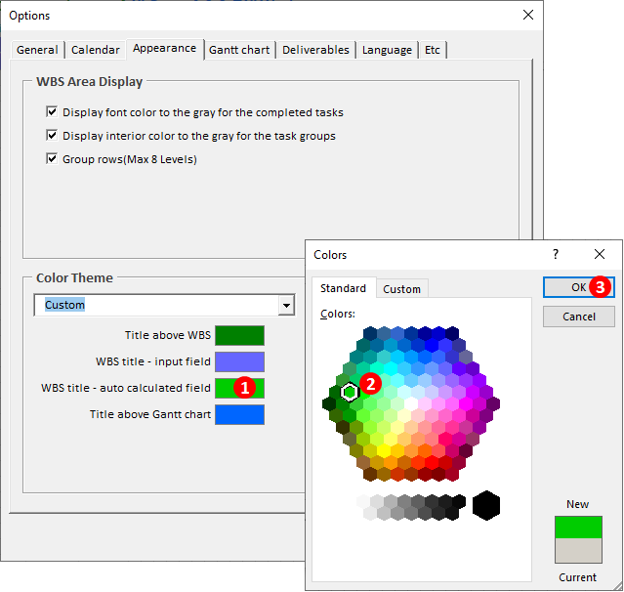Close the Colors dialog
The image size is (624, 592).
(600, 254)
